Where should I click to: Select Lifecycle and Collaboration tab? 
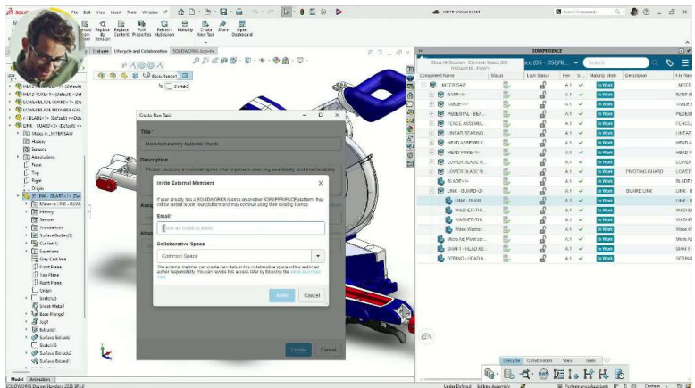tap(140, 52)
